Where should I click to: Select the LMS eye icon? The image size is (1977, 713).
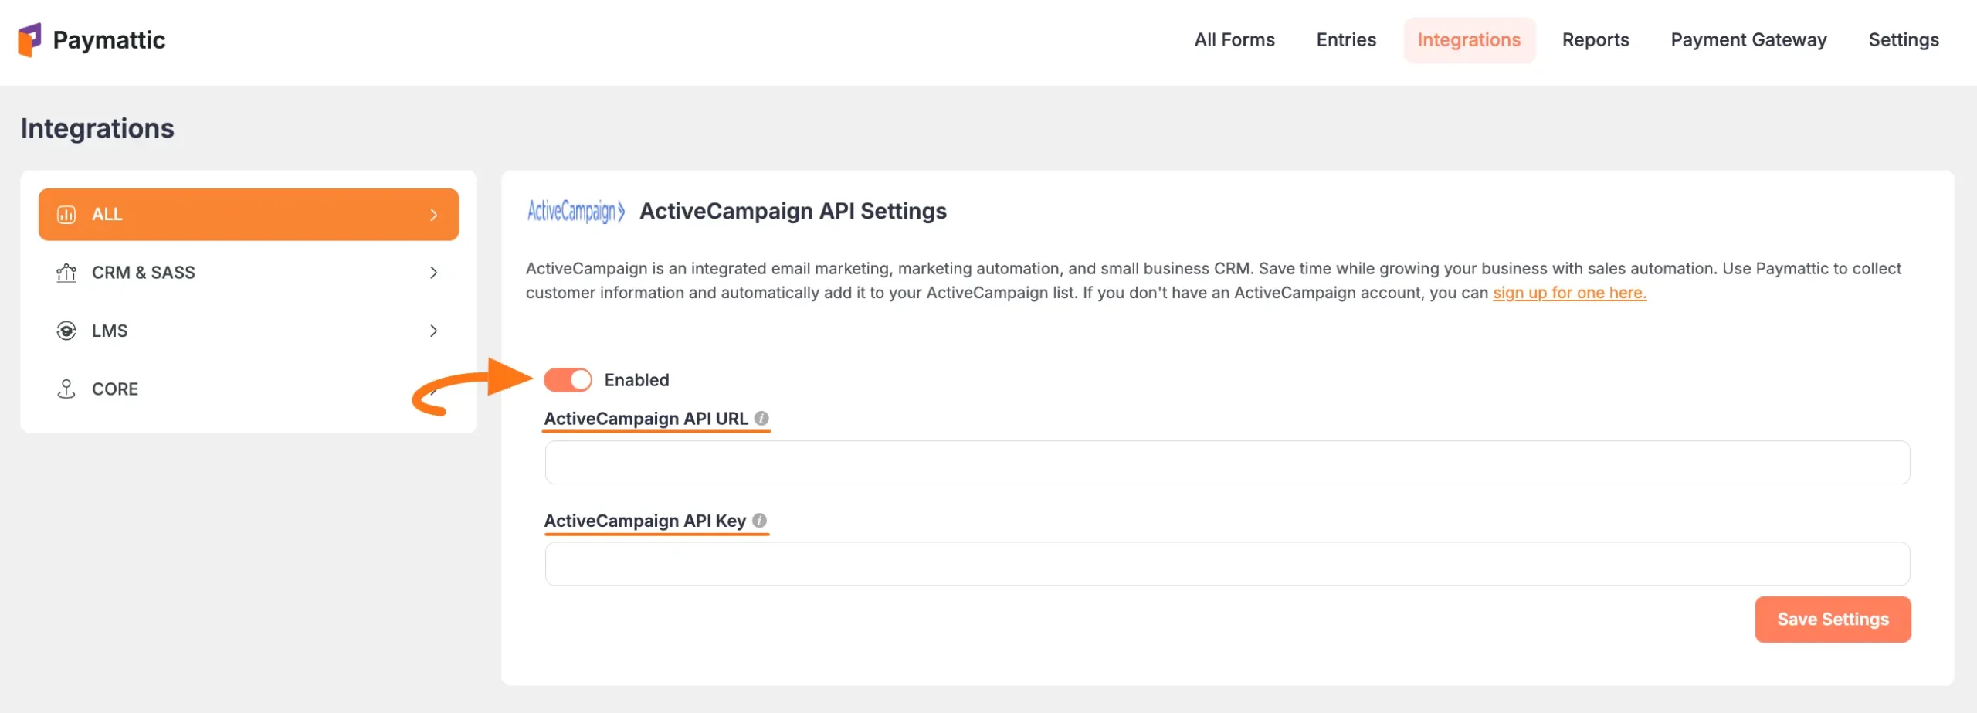pyautogui.click(x=68, y=331)
